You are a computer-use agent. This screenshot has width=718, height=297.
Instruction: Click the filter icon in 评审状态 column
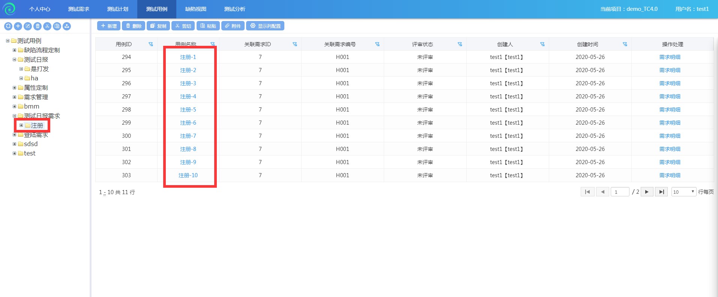coord(460,44)
